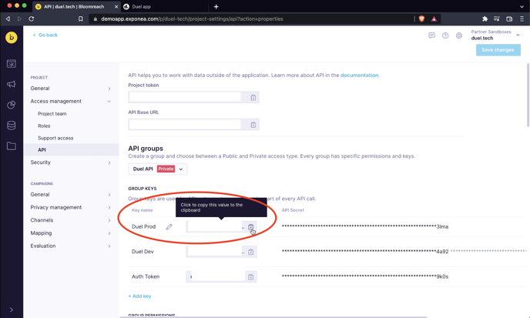Copy the API Base URL to clipboard
Screen dimensions: 530x318
tap(253, 125)
